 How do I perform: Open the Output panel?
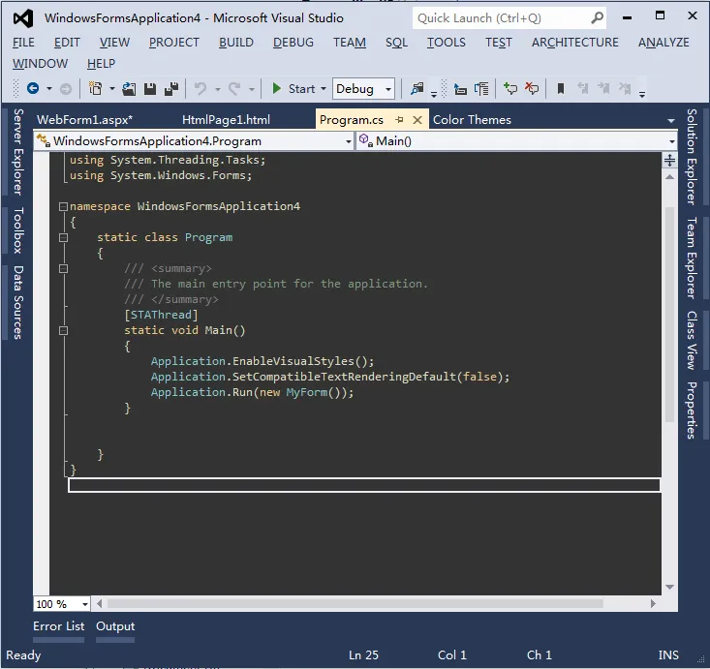click(x=115, y=626)
